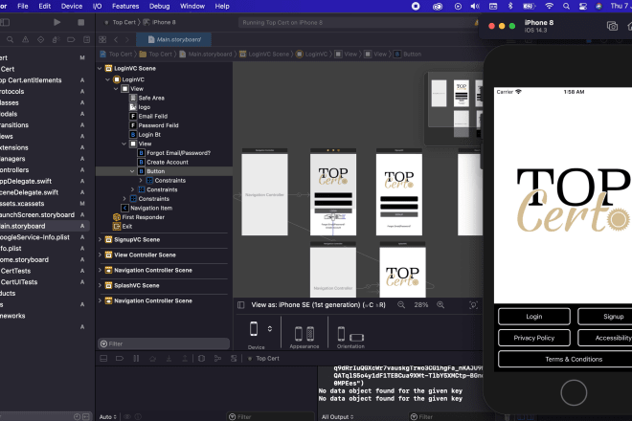
Task: Open the Debug menu in menu bar
Action: point(159,6)
